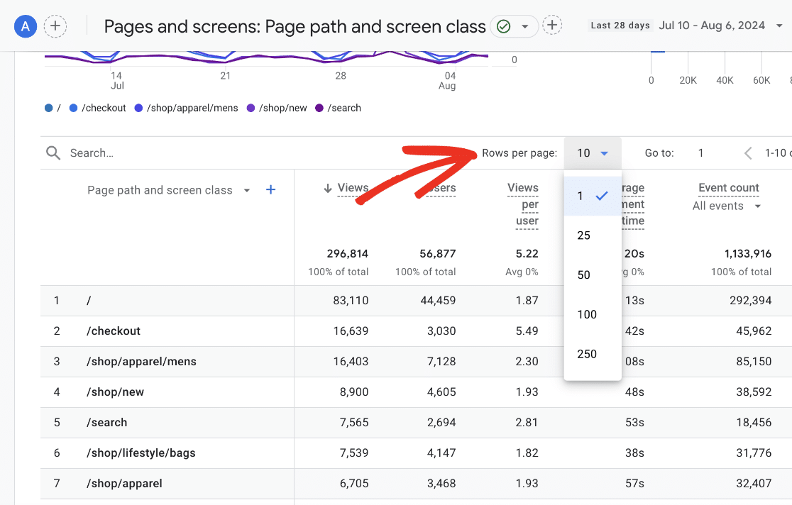
Task: Click the Event count column header
Action: click(x=728, y=187)
